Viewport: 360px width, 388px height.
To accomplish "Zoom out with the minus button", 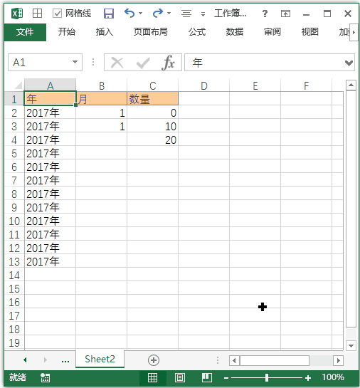I will point(226,378).
